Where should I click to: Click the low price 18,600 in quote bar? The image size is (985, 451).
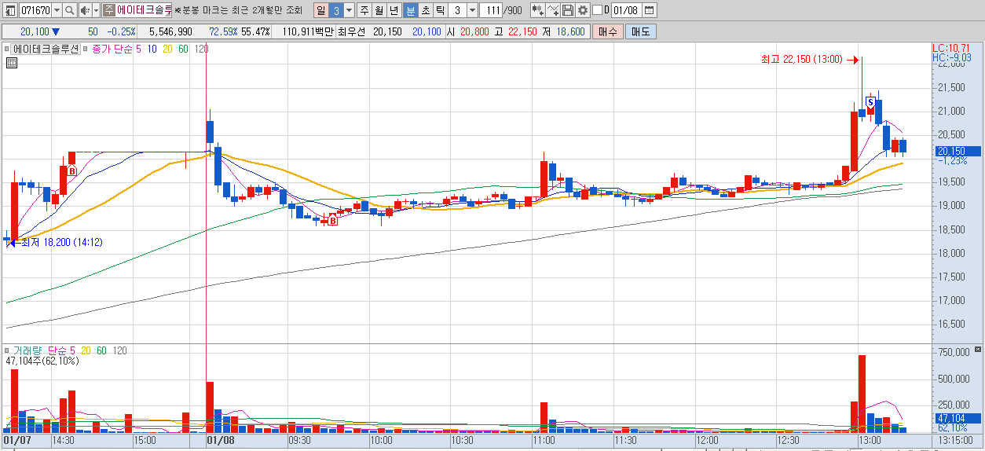point(569,31)
